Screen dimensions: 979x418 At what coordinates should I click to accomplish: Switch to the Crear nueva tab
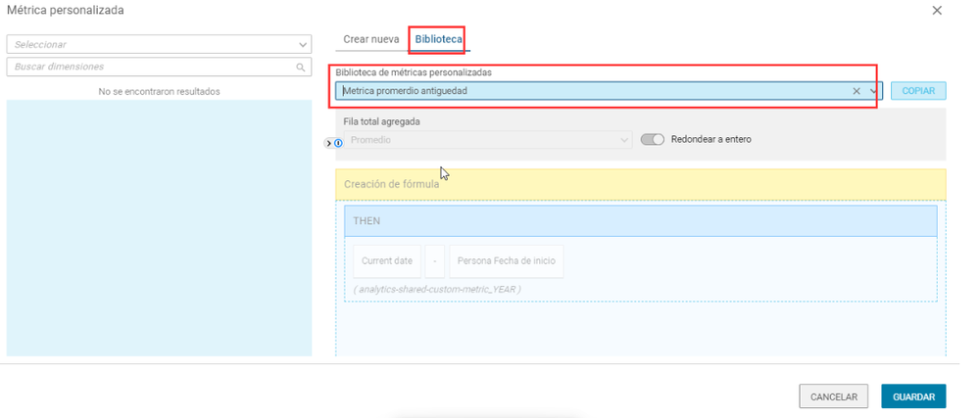coord(370,39)
